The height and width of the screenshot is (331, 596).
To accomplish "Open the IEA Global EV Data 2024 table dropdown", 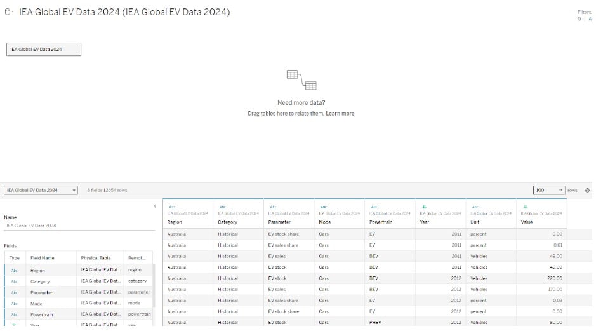I will 41,190.
